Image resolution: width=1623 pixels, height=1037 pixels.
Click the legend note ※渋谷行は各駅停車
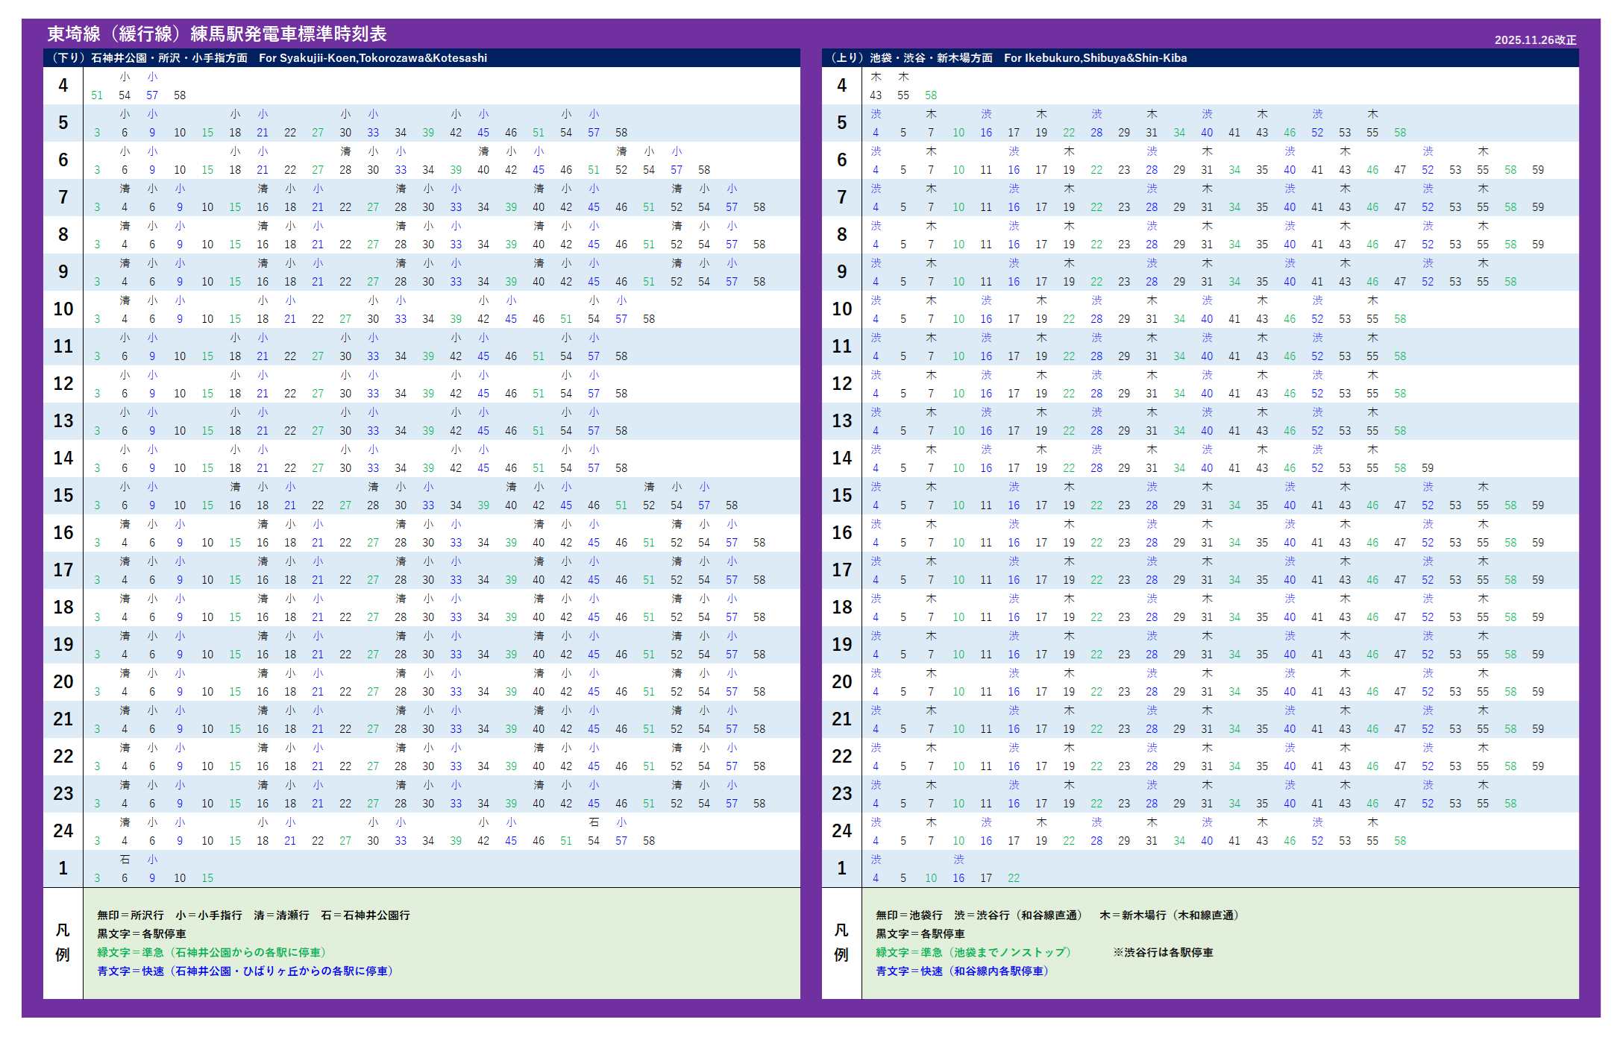1163,953
